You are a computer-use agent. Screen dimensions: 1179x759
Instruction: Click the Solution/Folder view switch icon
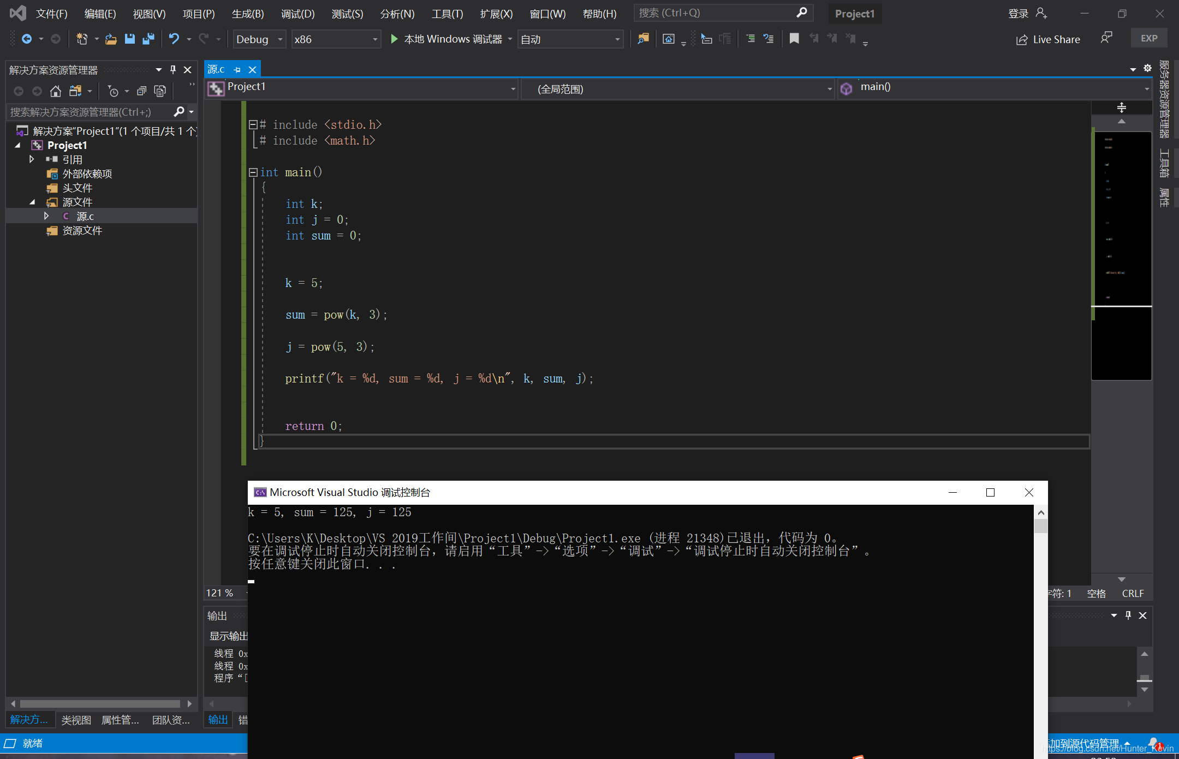point(75,91)
